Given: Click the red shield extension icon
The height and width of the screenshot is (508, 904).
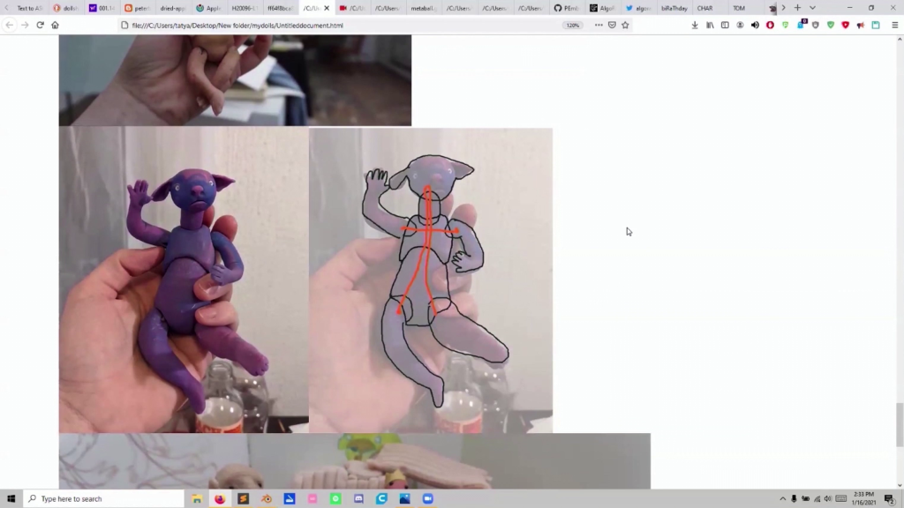Looking at the screenshot, I should [x=845, y=26].
